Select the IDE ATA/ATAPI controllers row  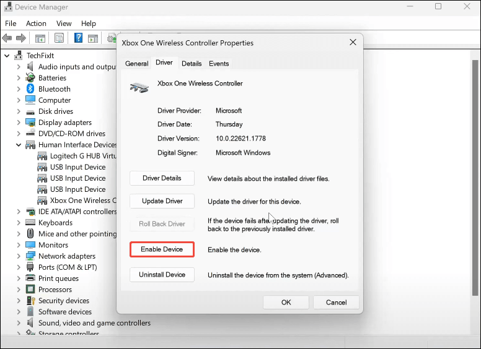[71, 212]
